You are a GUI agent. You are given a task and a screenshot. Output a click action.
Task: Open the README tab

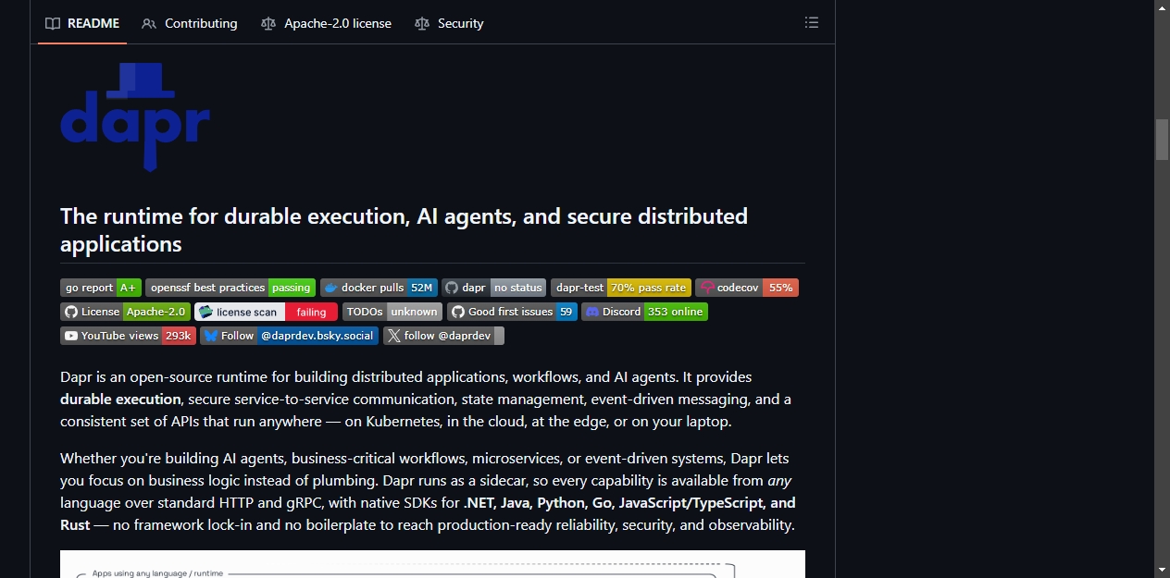[x=81, y=23]
